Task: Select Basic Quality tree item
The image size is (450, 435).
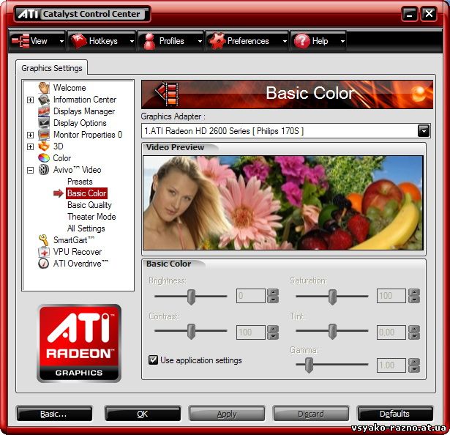Action: coord(89,205)
